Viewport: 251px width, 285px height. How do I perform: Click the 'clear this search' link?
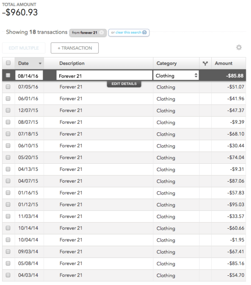pos(128,32)
